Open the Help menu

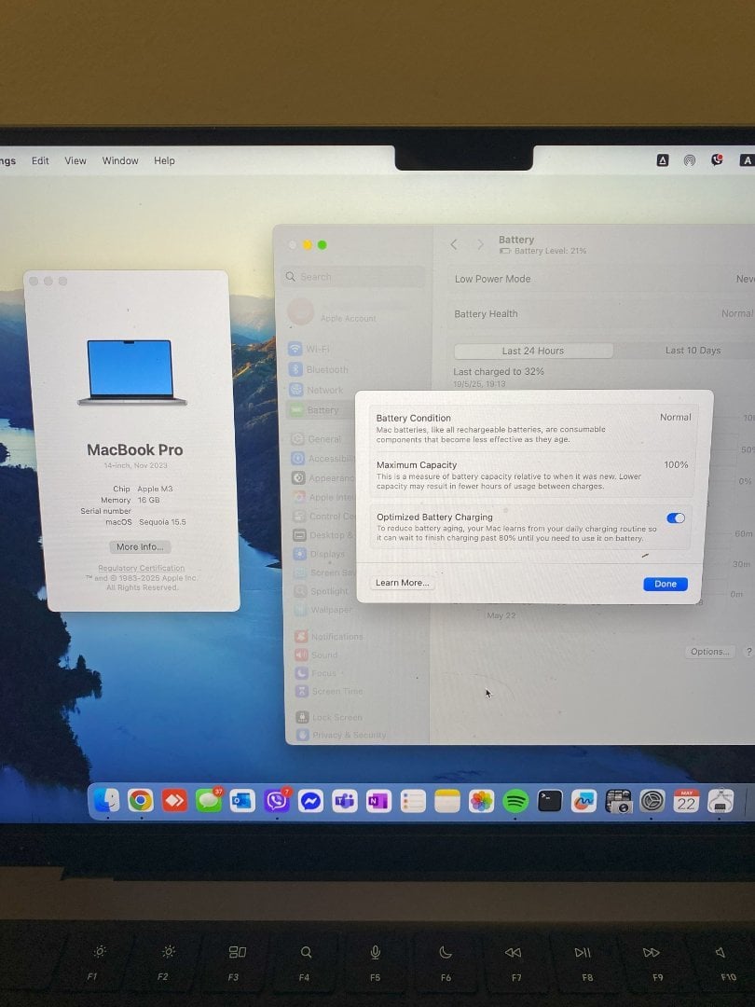[x=164, y=160]
